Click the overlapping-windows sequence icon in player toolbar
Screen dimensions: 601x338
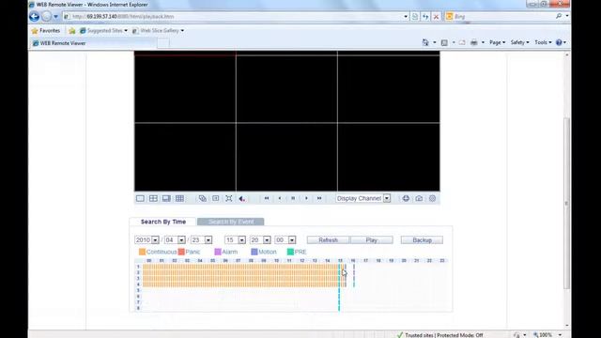[203, 198]
